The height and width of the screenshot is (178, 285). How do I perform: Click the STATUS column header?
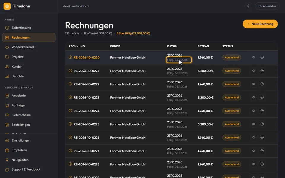pyautogui.click(x=228, y=46)
